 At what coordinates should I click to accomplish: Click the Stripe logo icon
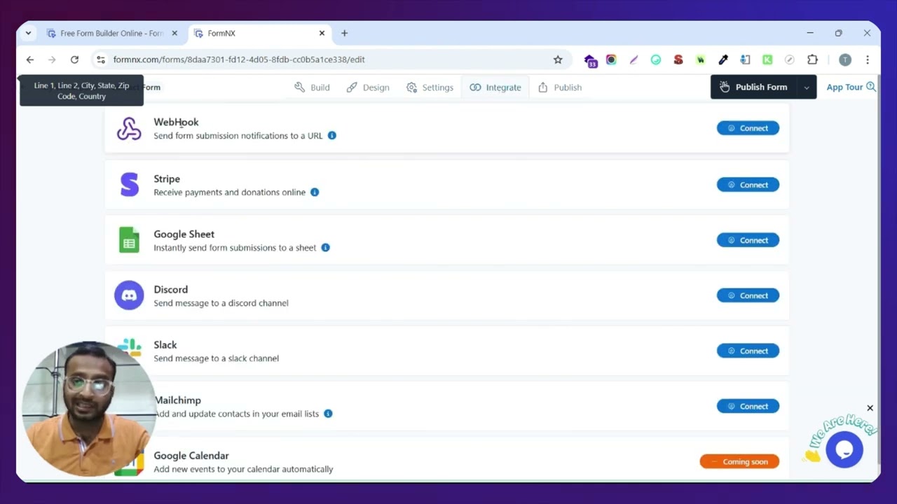click(130, 185)
